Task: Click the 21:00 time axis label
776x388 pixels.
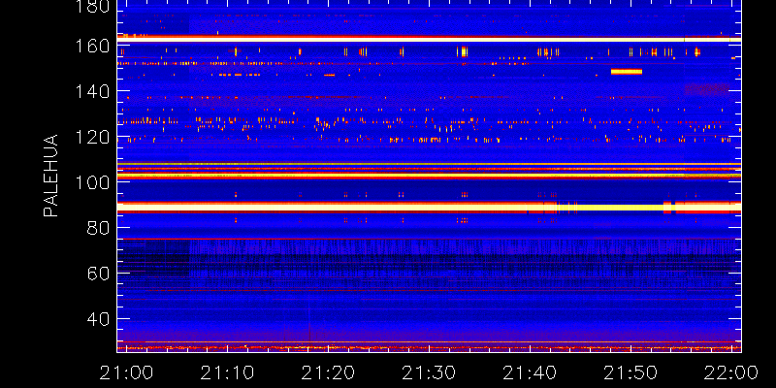Action: [x=126, y=372]
